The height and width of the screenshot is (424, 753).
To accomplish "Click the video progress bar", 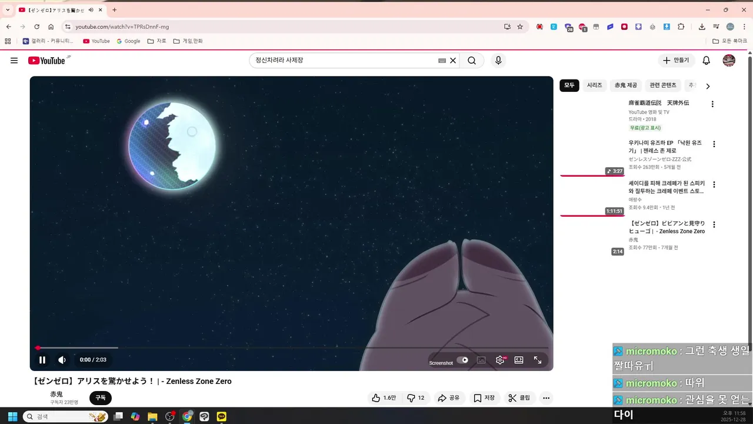I will coord(291,348).
